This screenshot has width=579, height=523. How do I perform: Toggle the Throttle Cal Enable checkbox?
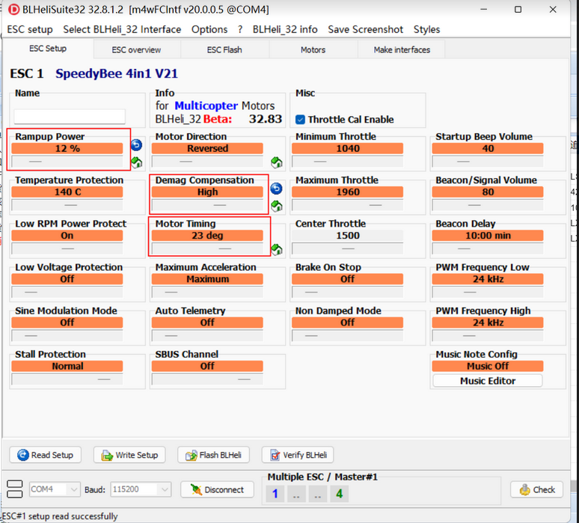pyautogui.click(x=301, y=120)
